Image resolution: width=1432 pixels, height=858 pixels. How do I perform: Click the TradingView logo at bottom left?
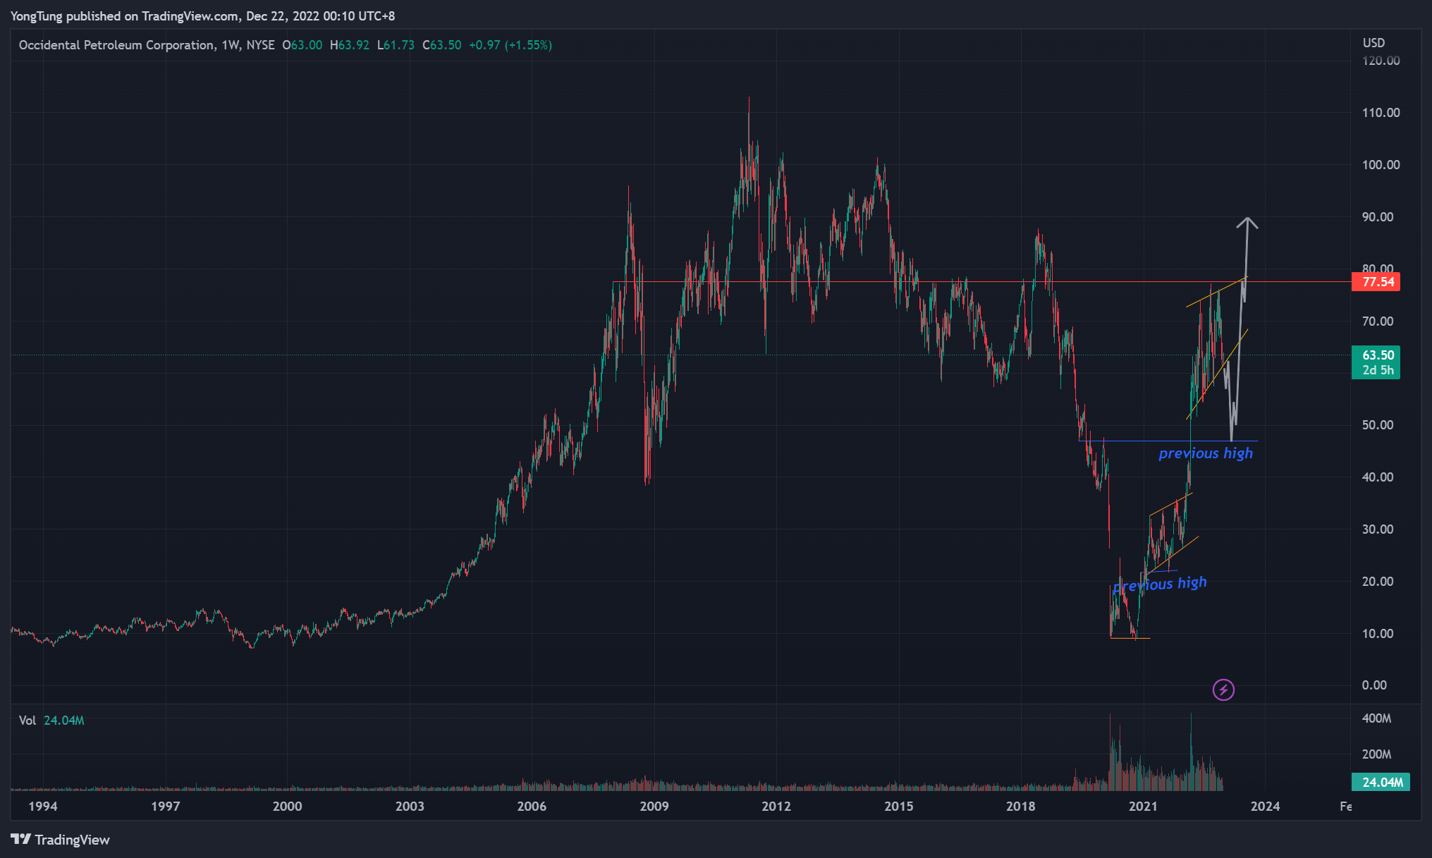point(60,840)
